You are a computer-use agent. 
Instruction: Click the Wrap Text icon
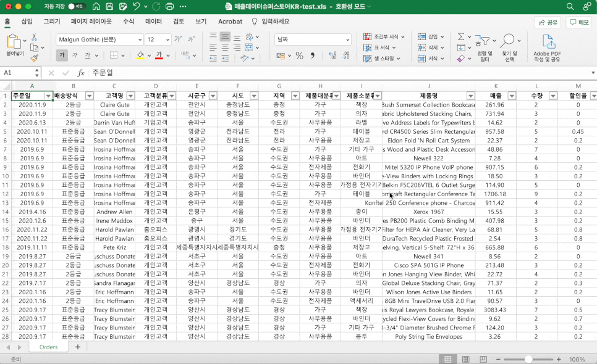[x=250, y=37]
